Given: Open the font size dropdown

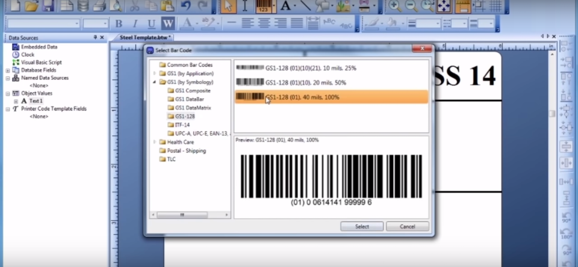Looking at the screenshot, I should point(105,24).
